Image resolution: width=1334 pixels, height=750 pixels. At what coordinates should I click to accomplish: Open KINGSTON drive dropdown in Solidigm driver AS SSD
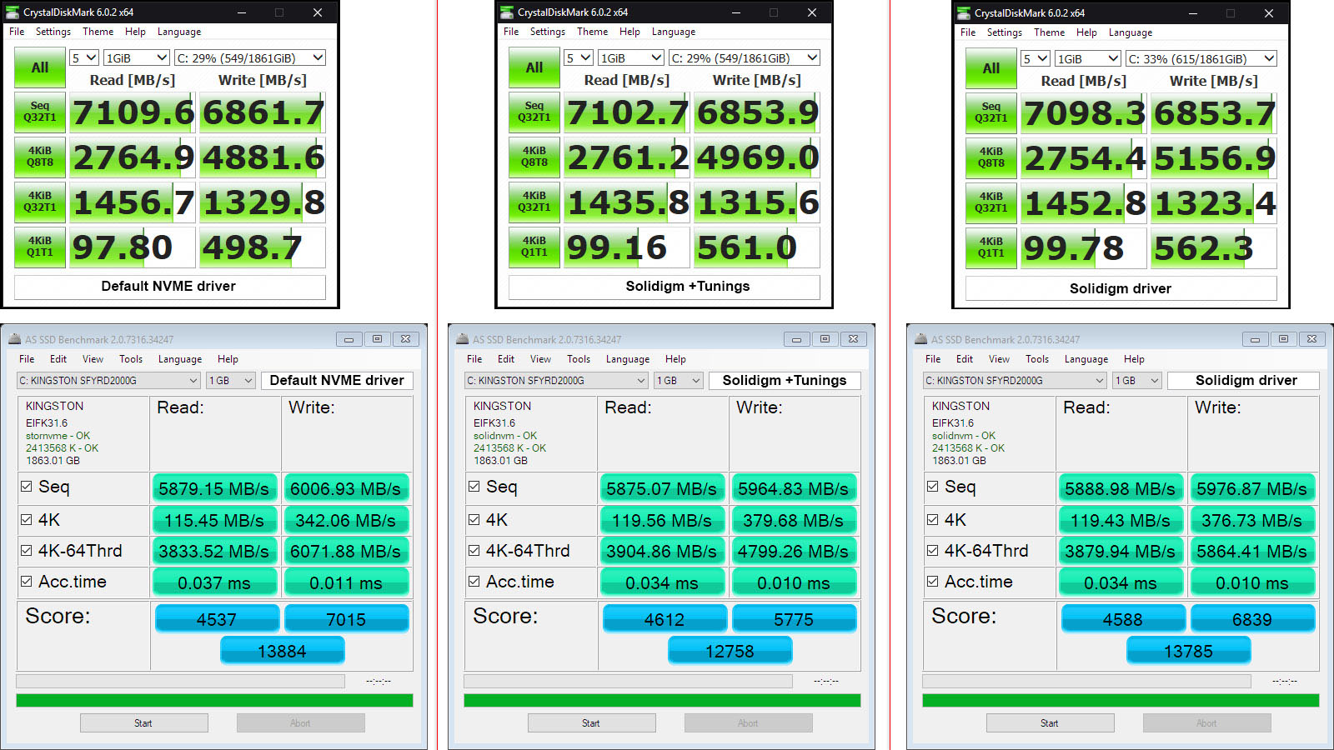click(1015, 380)
